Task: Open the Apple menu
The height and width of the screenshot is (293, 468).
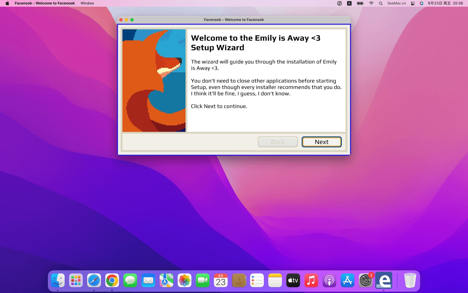Action: click(7, 3)
